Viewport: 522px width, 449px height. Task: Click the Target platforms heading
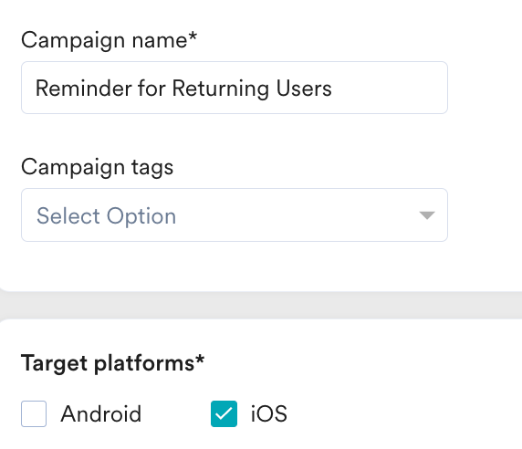112,363
